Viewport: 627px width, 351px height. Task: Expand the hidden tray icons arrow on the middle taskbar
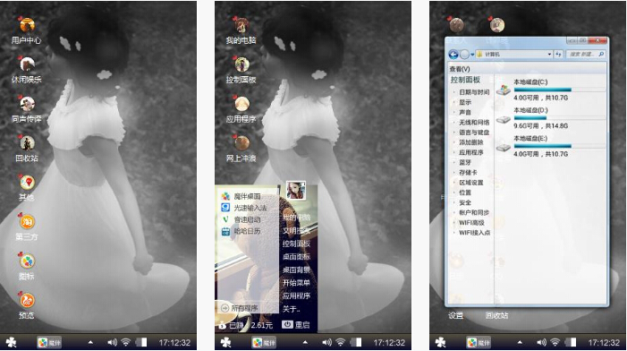[305, 342]
